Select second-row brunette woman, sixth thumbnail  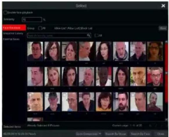tap(121, 76)
